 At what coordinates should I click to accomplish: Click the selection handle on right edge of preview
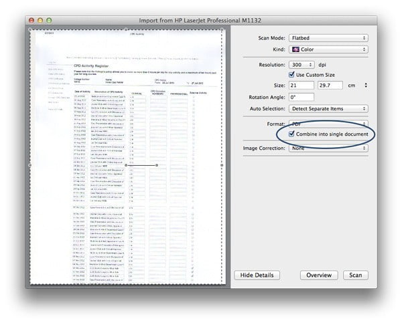[x=222, y=165]
